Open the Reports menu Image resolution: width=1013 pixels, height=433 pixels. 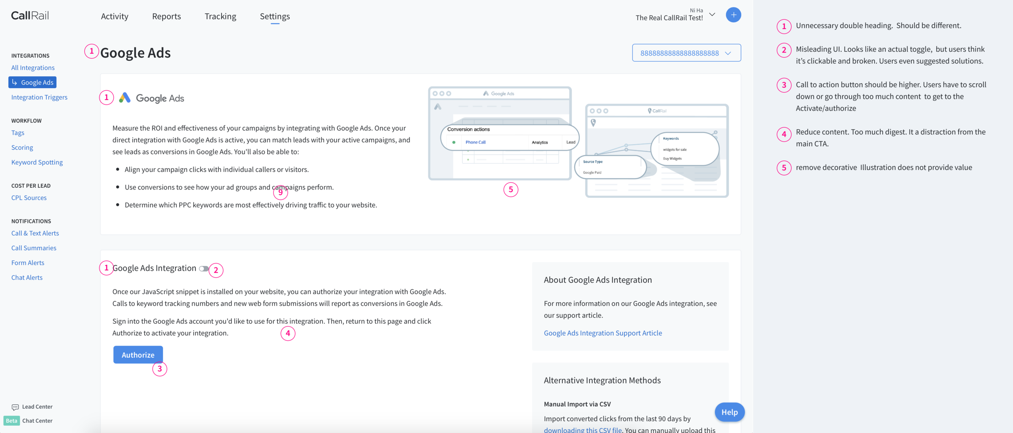(167, 16)
